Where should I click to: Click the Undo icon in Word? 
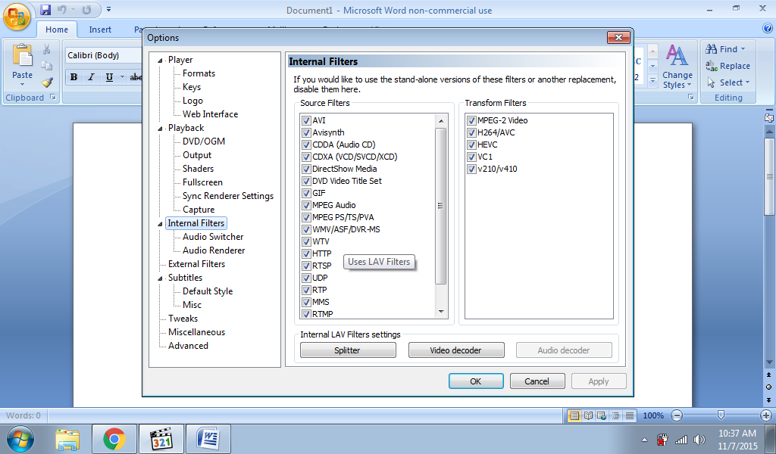point(62,9)
